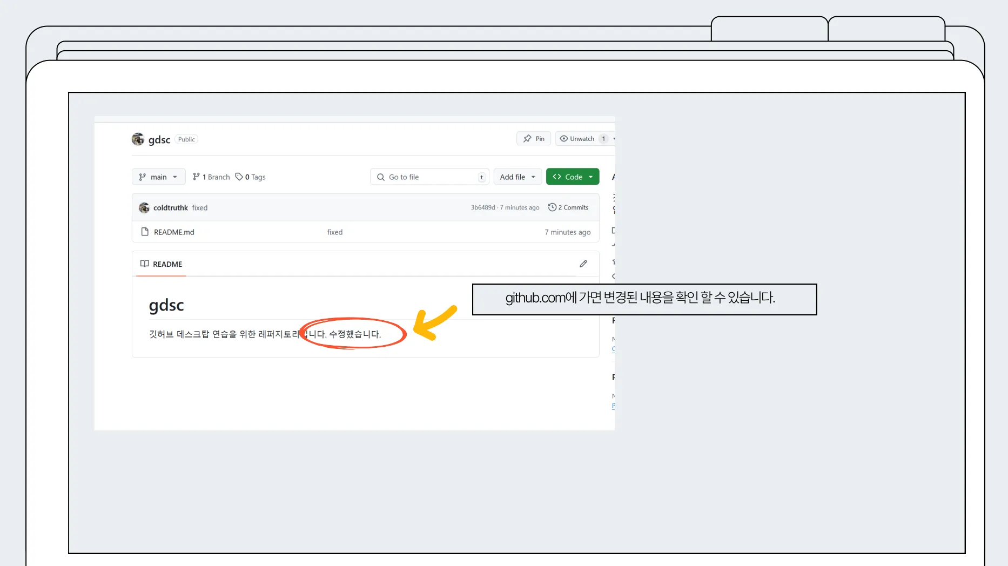Image resolution: width=1008 pixels, height=566 pixels.
Task: Expand the Add file dropdown
Action: [x=518, y=177]
